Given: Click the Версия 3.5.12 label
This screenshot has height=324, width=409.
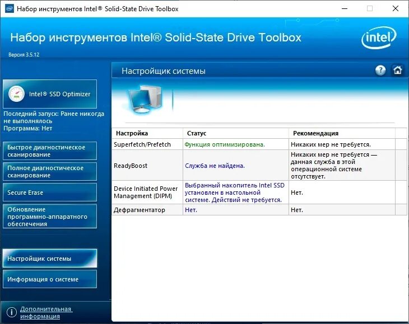Looking at the screenshot, I should coord(24,55).
